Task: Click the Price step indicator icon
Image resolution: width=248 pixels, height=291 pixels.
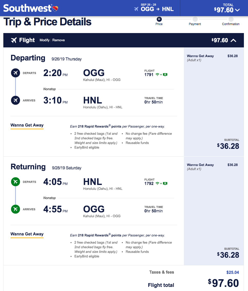Action: [x=159, y=19]
